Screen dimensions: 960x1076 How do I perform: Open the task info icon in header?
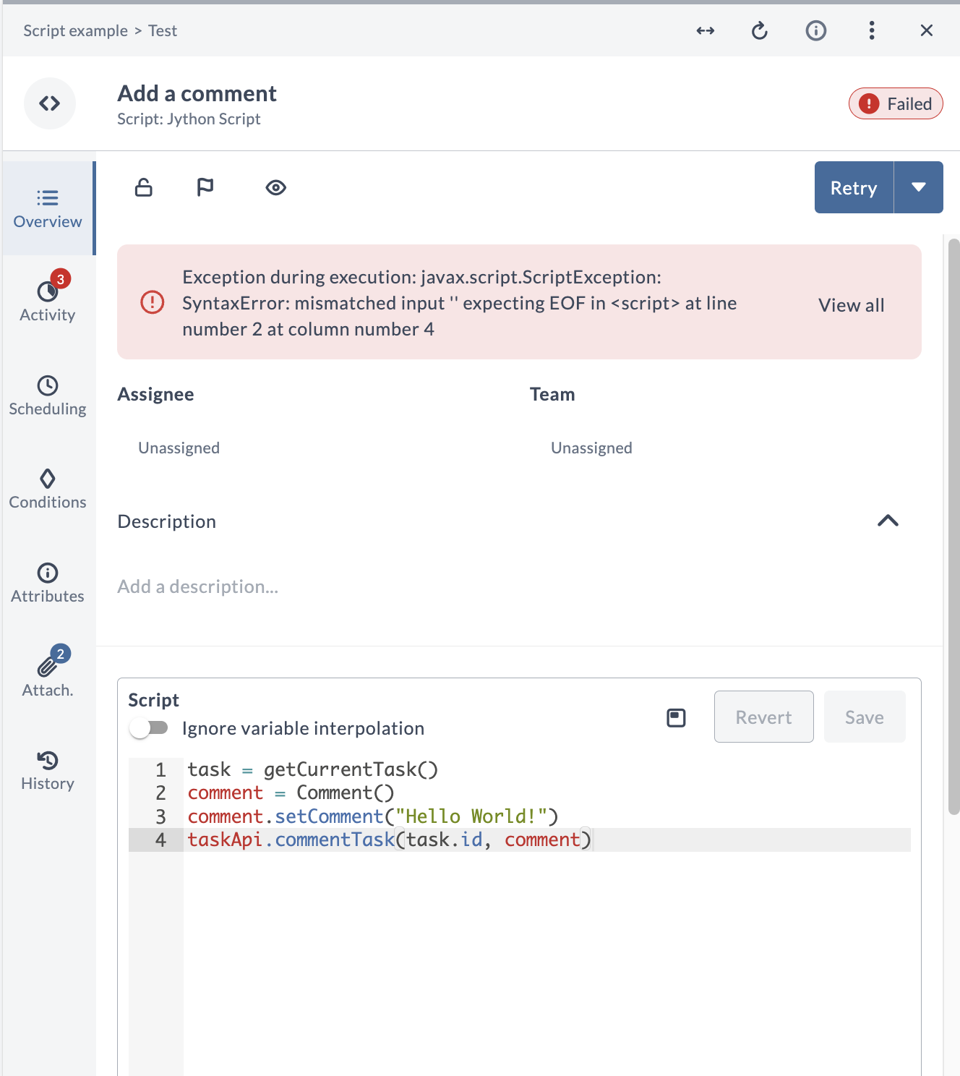[815, 30]
